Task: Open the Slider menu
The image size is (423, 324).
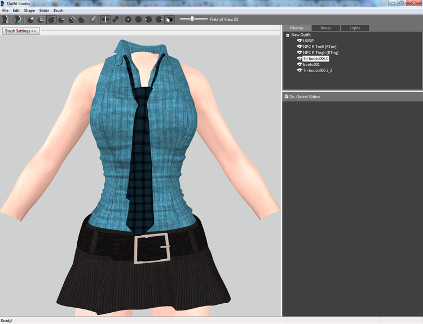Action: tap(44, 11)
